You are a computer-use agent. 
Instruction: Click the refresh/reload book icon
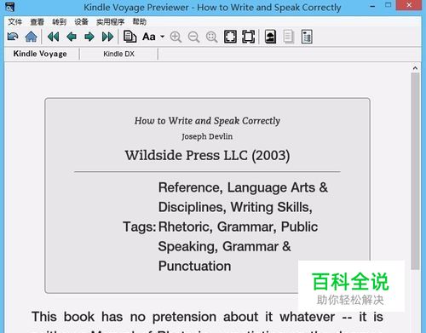[13, 37]
